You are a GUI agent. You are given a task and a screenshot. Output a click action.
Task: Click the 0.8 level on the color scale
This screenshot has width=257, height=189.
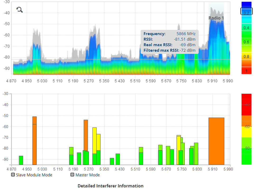[246, 56]
